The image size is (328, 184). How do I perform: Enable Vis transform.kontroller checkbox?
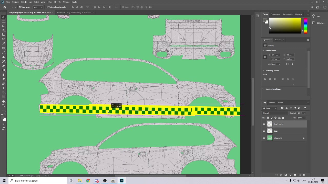pyautogui.click(x=47, y=7)
